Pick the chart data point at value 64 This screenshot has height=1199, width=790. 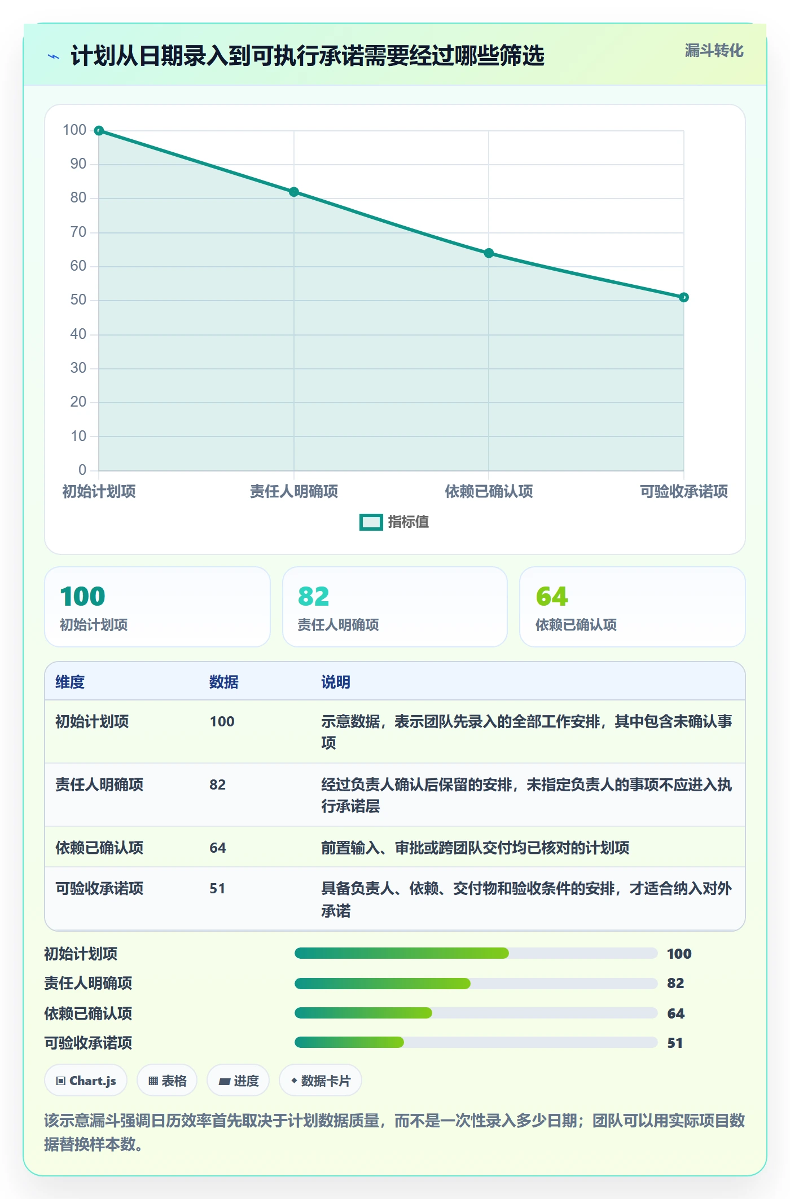489,253
